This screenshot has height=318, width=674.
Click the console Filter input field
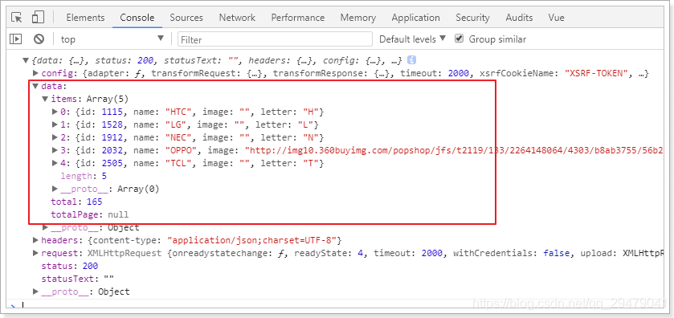tap(275, 39)
